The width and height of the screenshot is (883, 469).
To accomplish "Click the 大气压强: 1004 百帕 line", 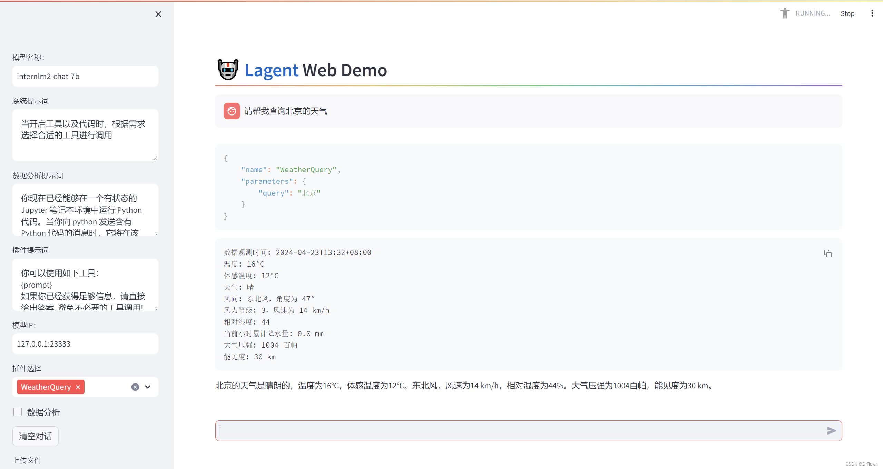I will pyautogui.click(x=261, y=345).
